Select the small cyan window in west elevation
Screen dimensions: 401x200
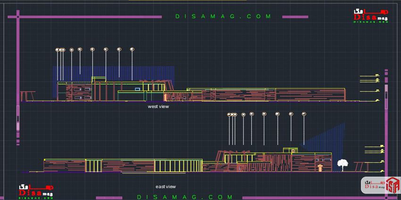pos(136,88)
